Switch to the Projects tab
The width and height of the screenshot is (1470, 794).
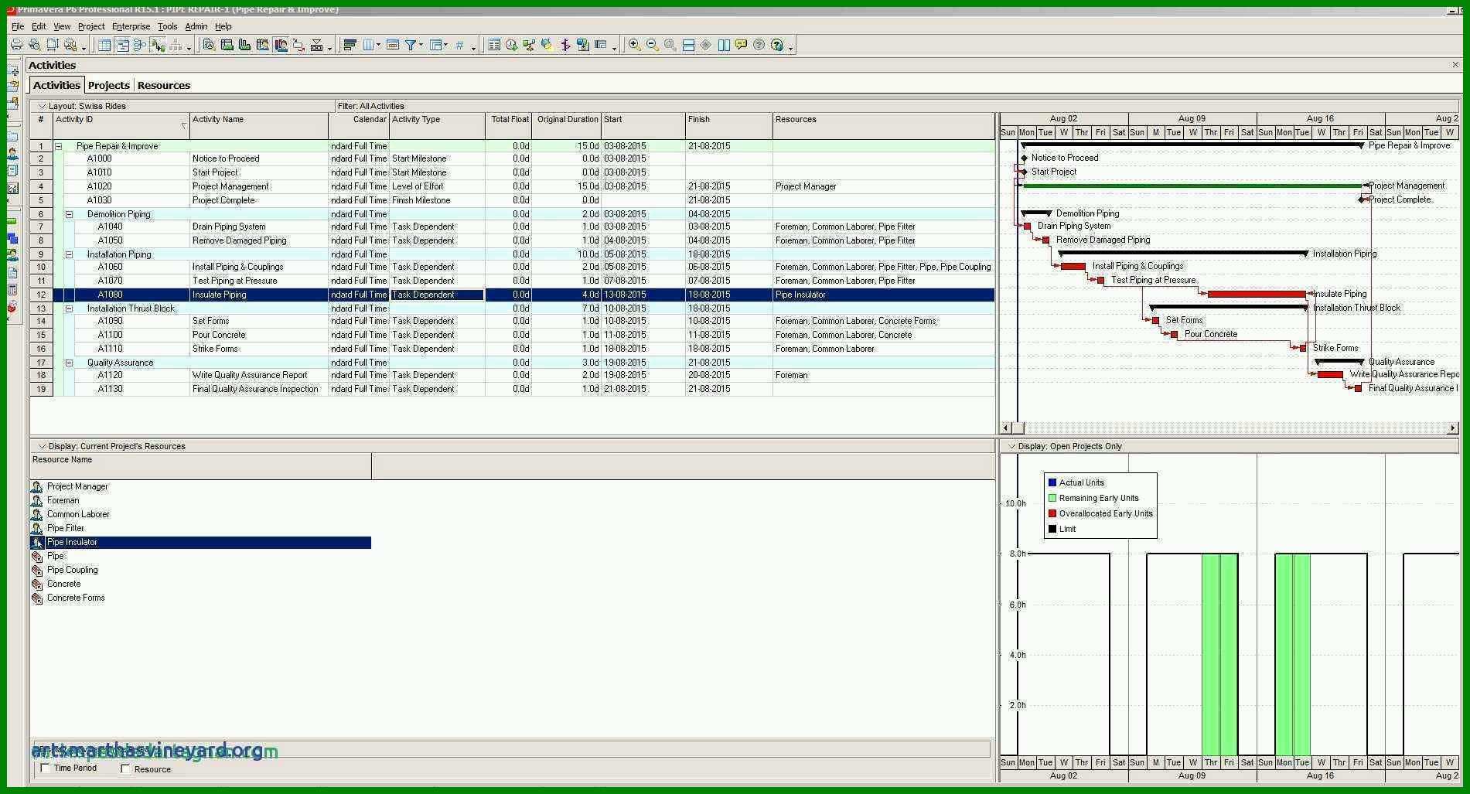[108, 85]
